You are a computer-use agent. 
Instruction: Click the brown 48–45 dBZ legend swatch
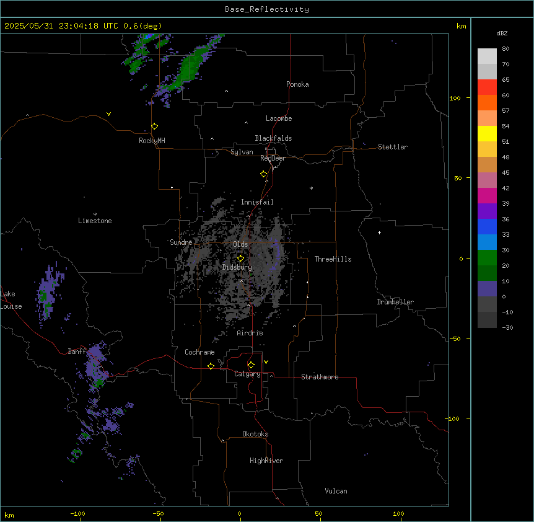pos(487,164)
